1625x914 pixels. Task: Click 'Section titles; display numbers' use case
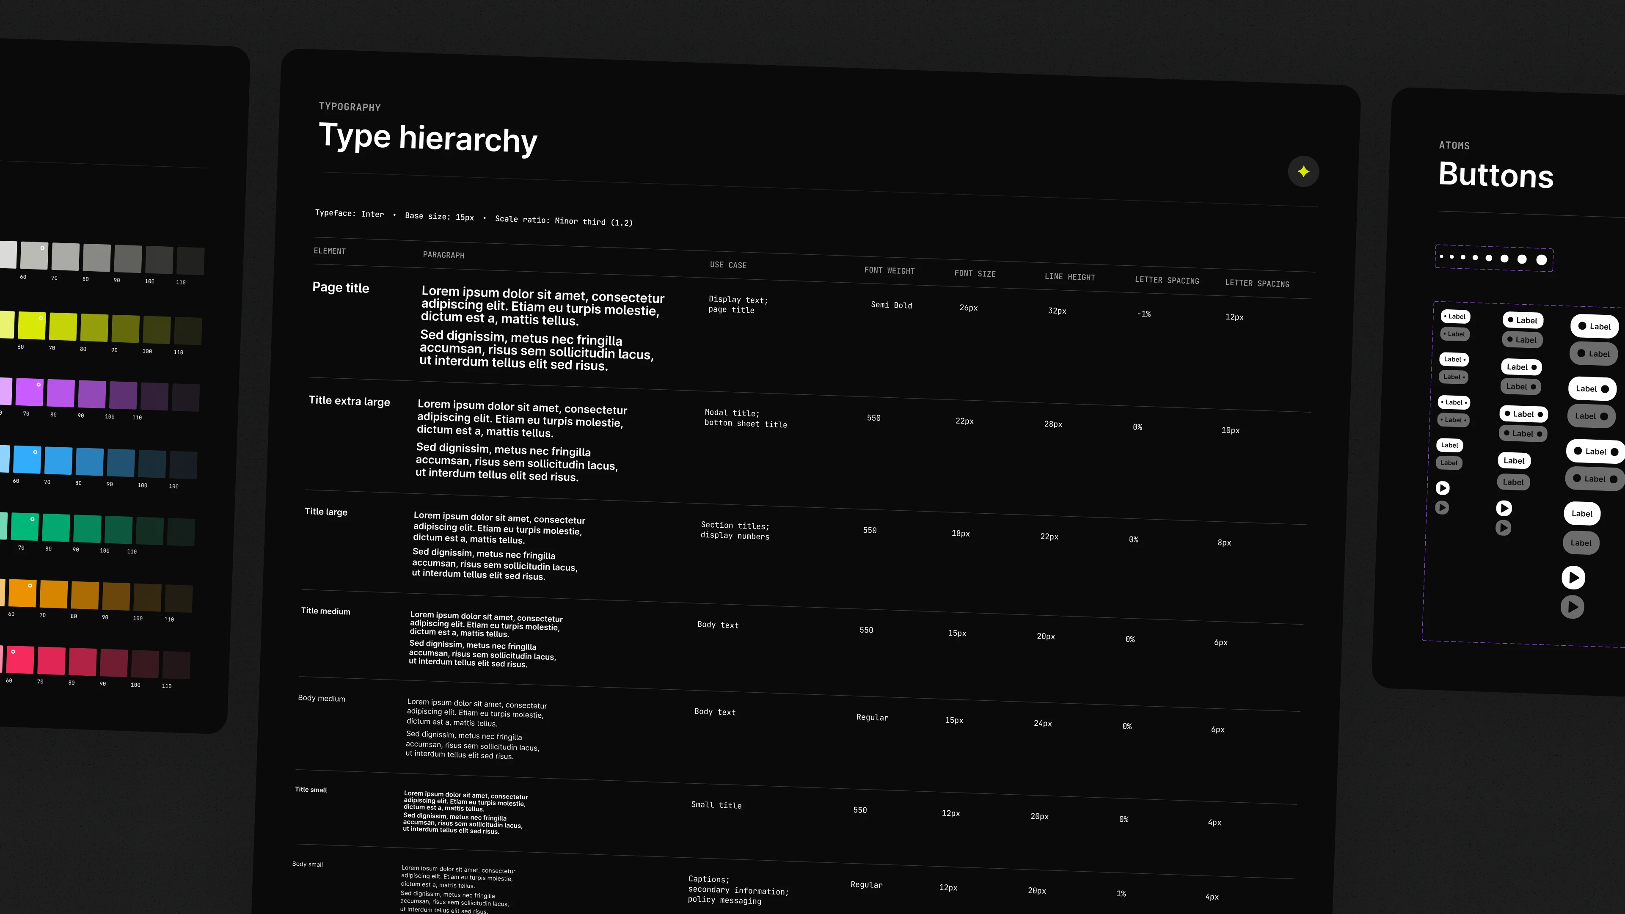pyautogui.click(x=735, y=531)
